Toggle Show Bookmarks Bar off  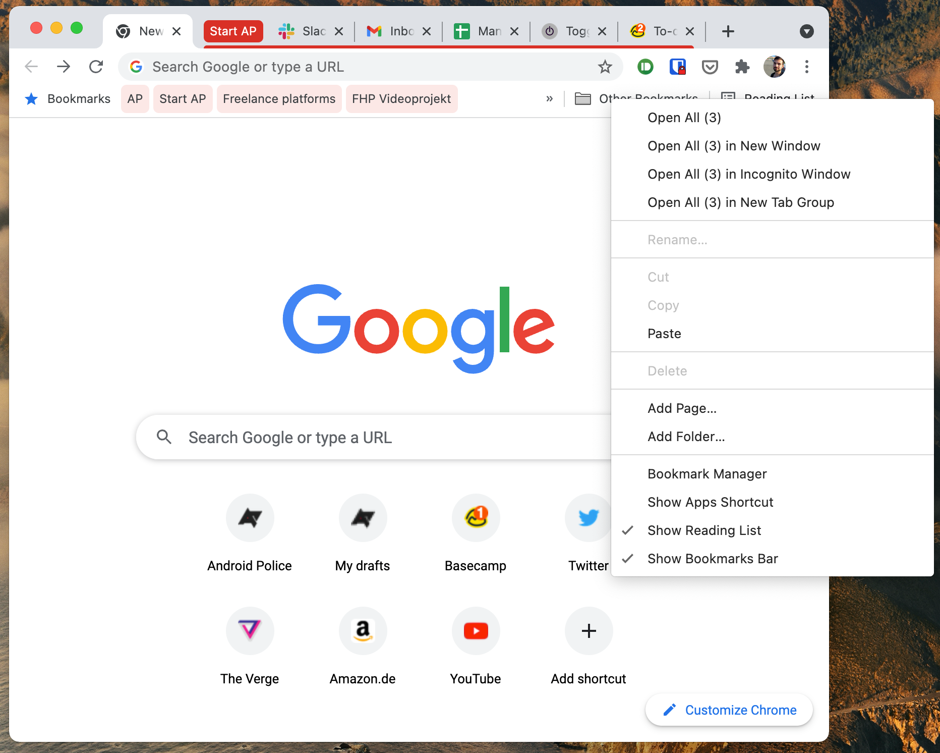(x=713, y=558)
